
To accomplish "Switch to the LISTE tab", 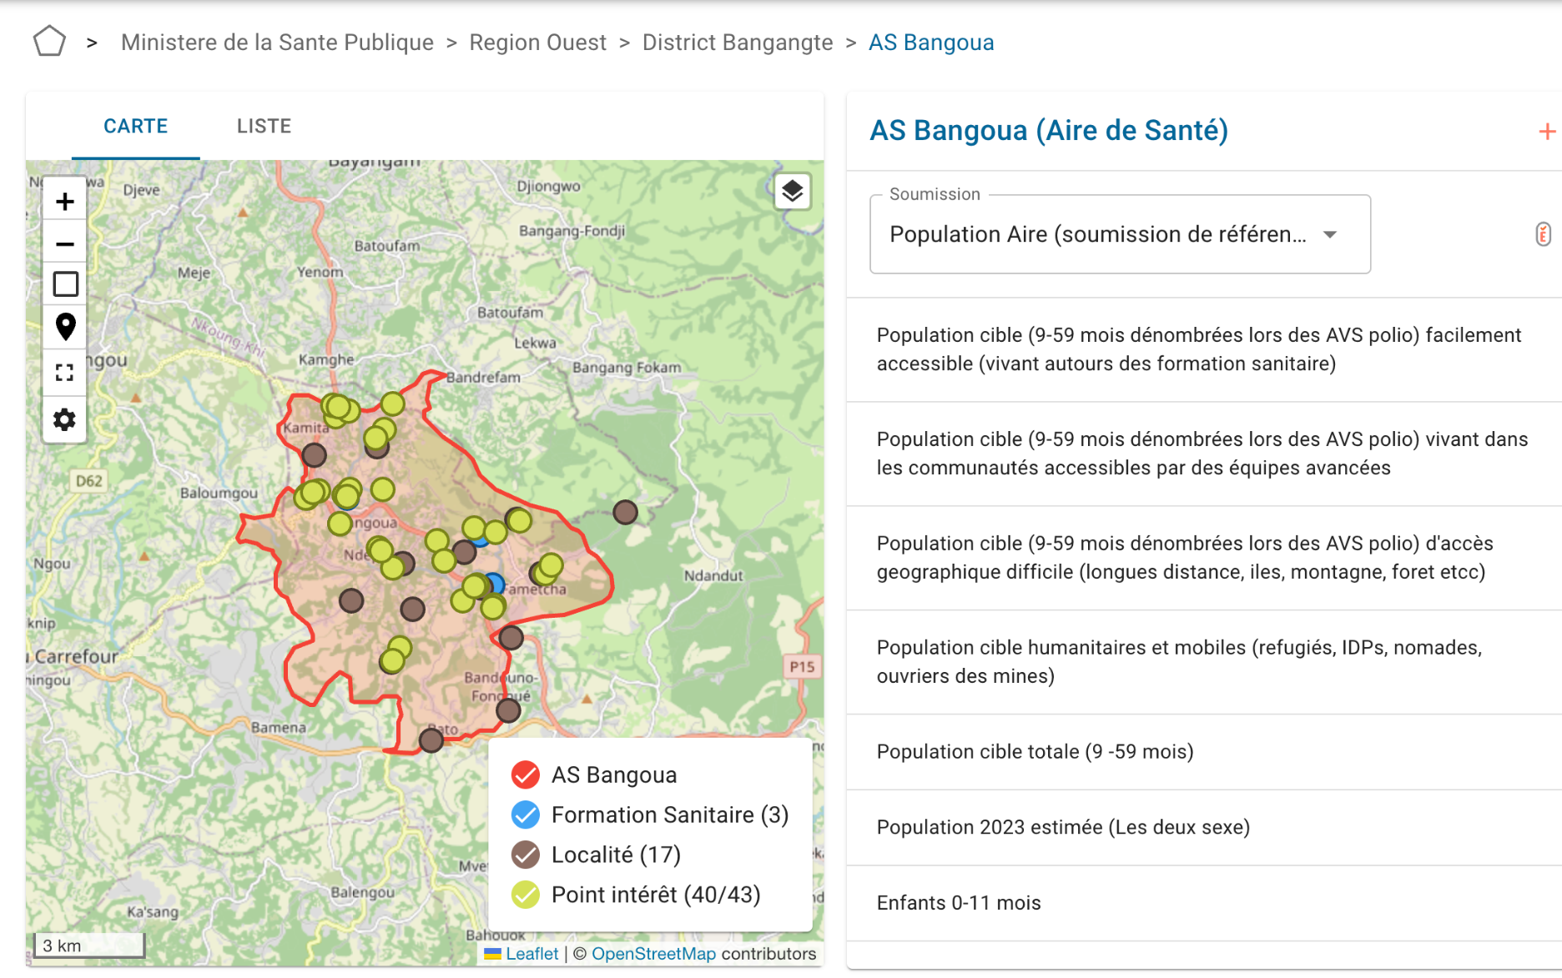I will point(264,126).
